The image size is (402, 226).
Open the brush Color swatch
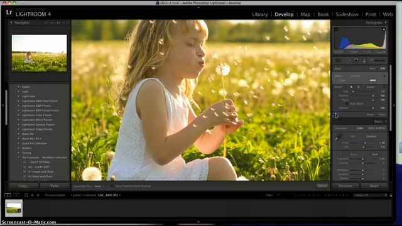click(x=372, y=80)
